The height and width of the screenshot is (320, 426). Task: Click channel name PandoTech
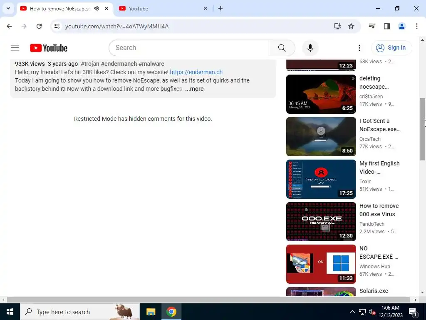[x=372, y=224]
